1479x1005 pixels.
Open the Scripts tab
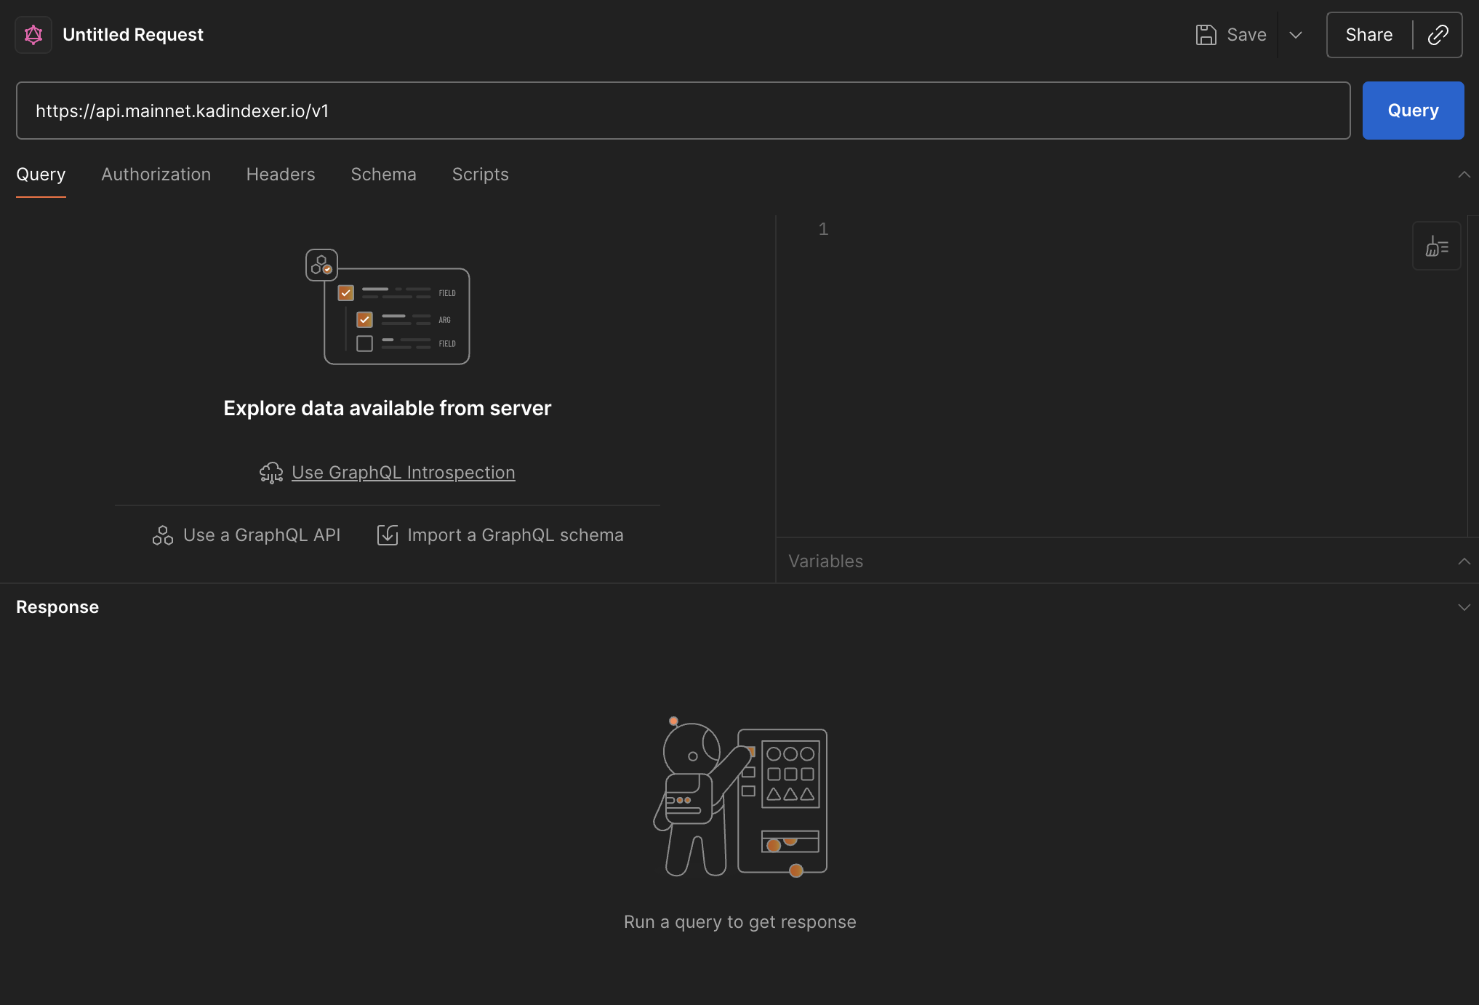click(x=480, y=175)
